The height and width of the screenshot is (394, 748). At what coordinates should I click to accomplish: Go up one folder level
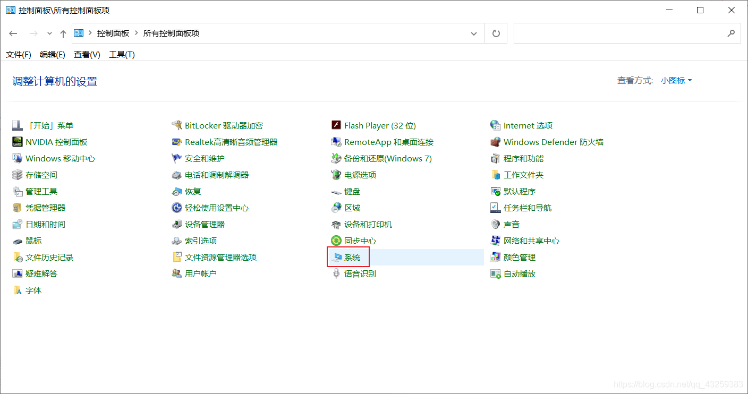tap(63, 33)
